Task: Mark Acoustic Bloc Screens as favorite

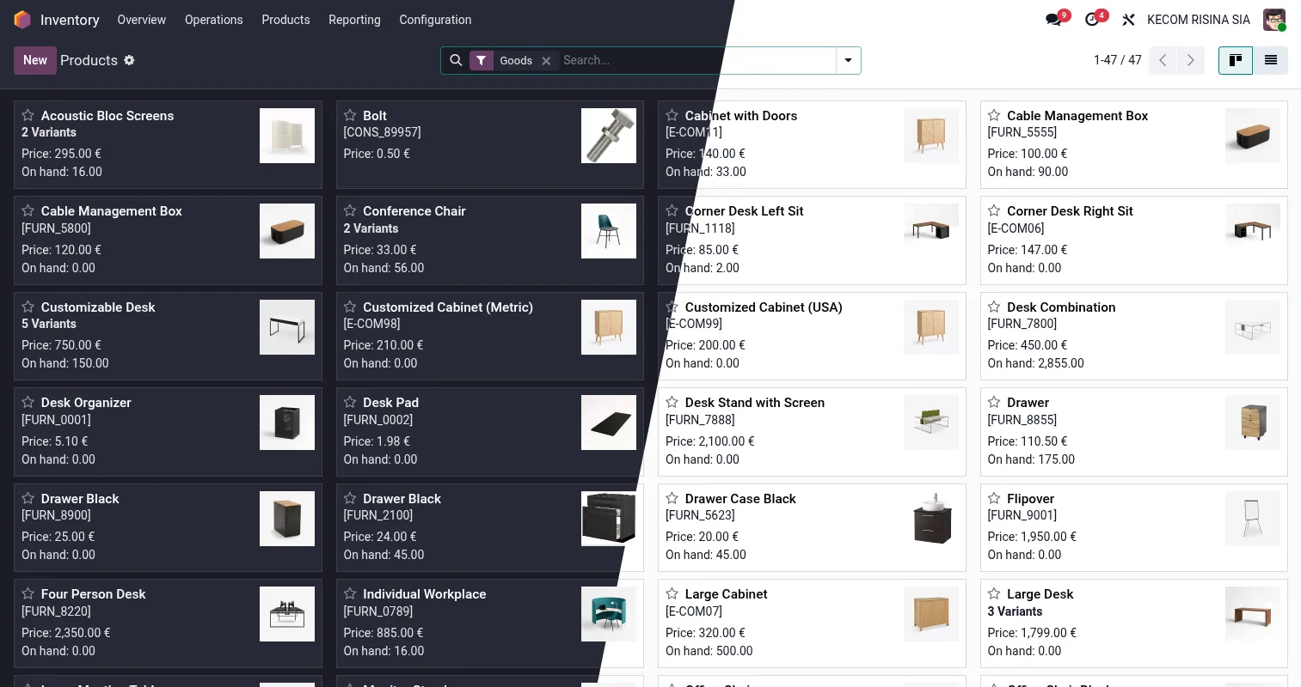Action: click(28, 115)
